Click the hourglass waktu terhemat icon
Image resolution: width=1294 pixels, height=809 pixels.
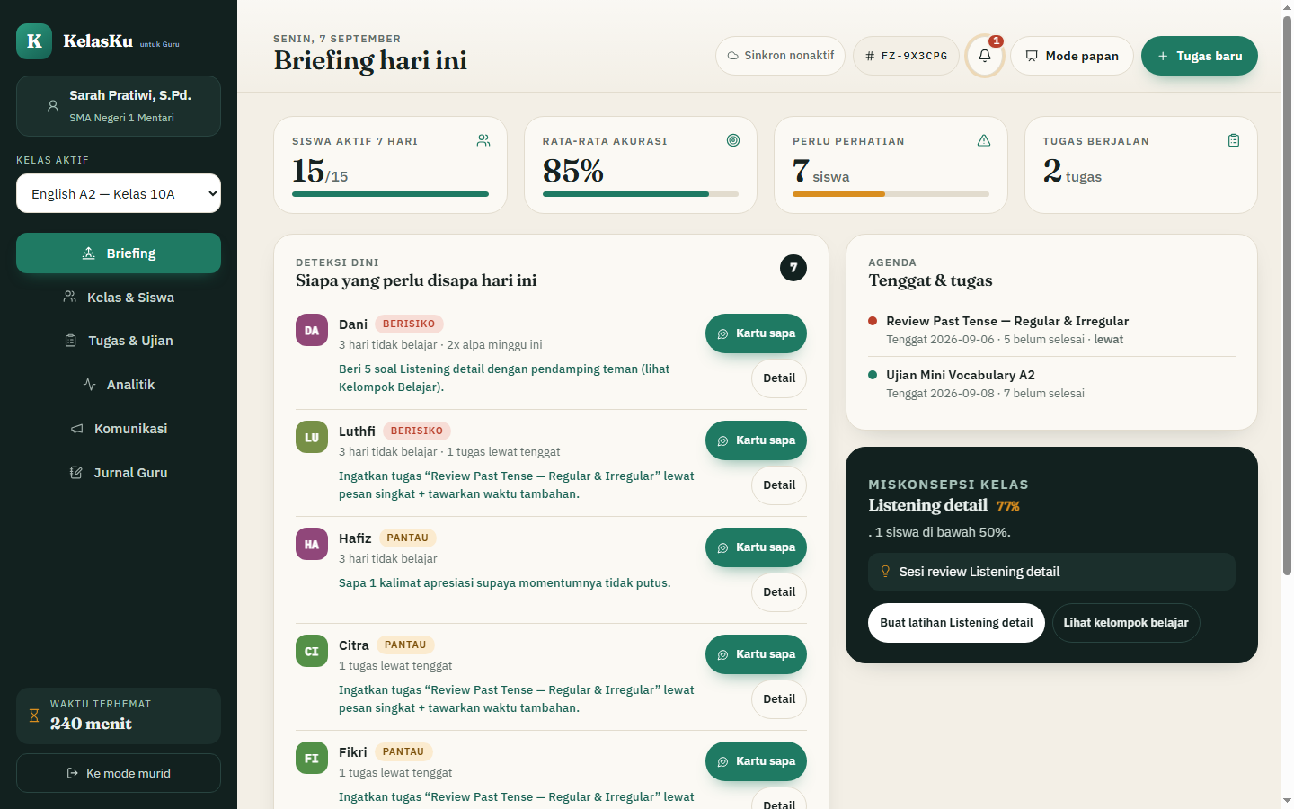pos(34,716)
